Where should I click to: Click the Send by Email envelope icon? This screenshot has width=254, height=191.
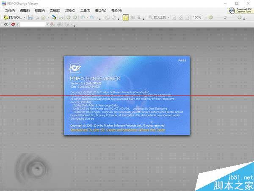point(43,17)
